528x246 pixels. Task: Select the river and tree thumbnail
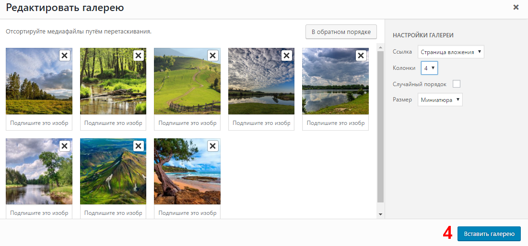click(x=39, y=171)
